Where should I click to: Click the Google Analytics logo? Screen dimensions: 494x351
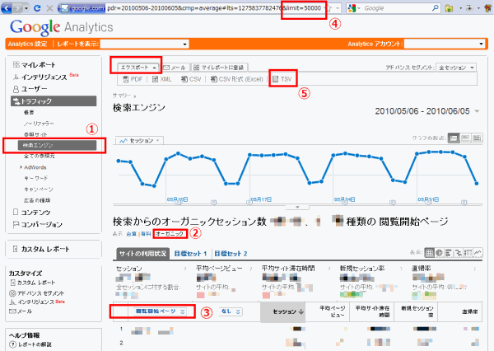tap(62, 27)
